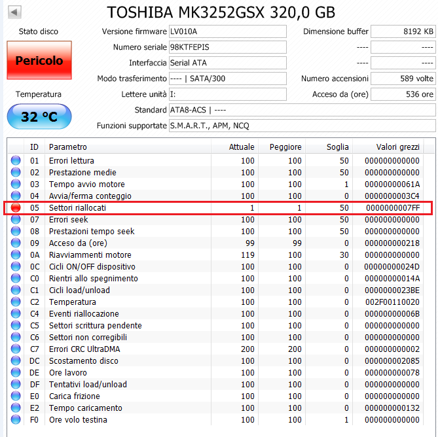Screen dimensions: 440x437
Task: Click the blue status icon for Settori scrittura pendente
Action: click(x=16, y=325)
